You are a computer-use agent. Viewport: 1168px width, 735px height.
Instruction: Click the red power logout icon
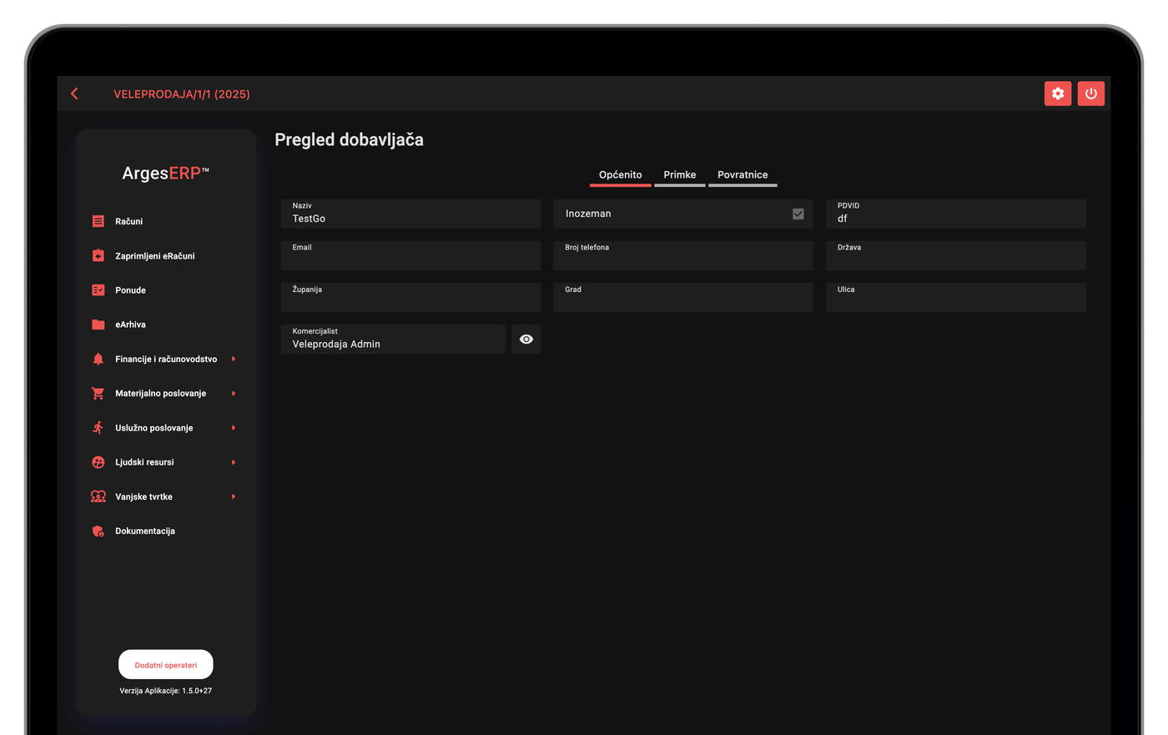(x=1090, y=93)
